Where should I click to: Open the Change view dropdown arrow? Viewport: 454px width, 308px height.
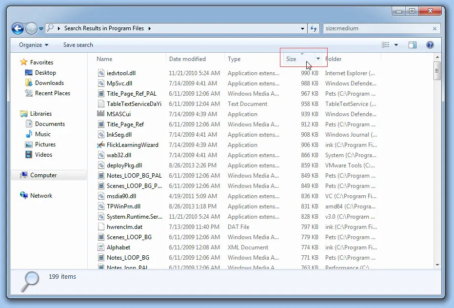coord(396,44)
